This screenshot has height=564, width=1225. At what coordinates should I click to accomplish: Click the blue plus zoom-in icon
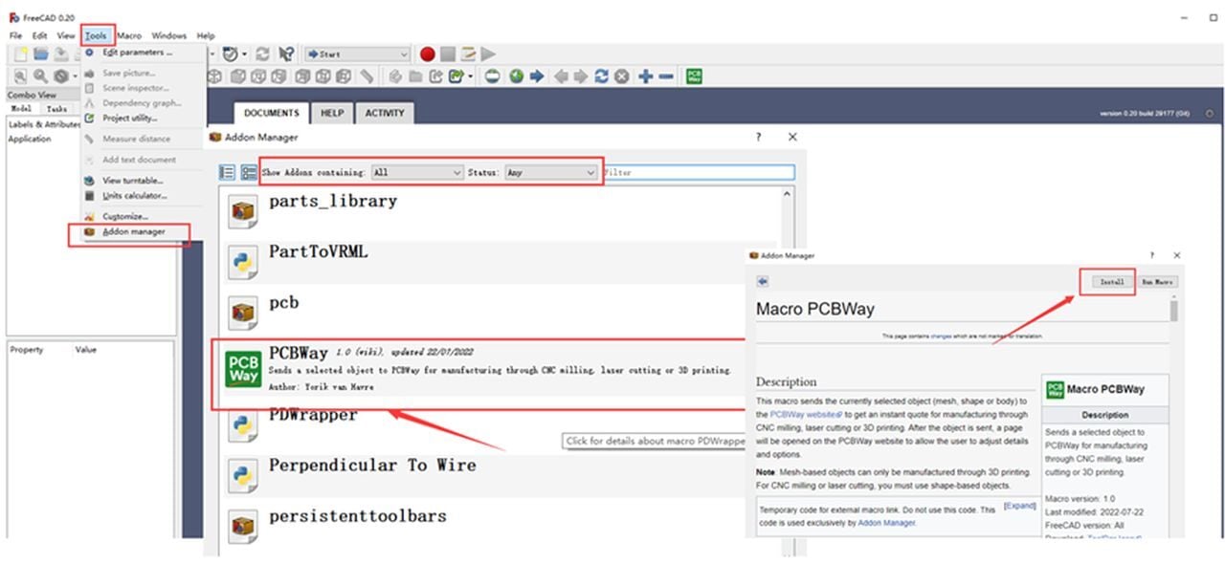[645, 76]
